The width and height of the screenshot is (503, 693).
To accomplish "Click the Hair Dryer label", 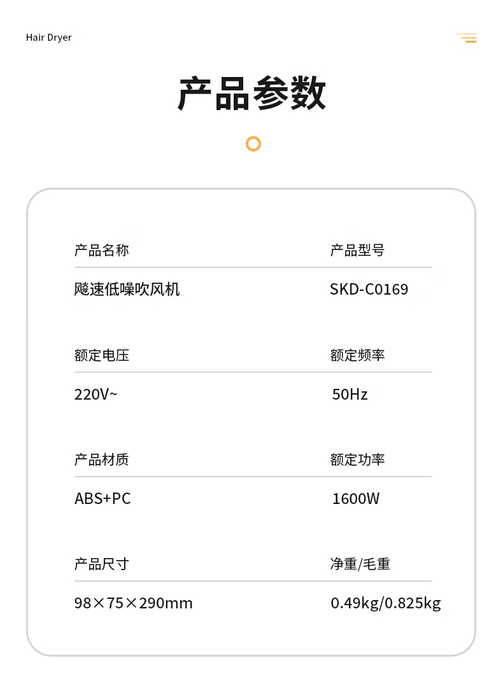I will click(x=48, y=38).
